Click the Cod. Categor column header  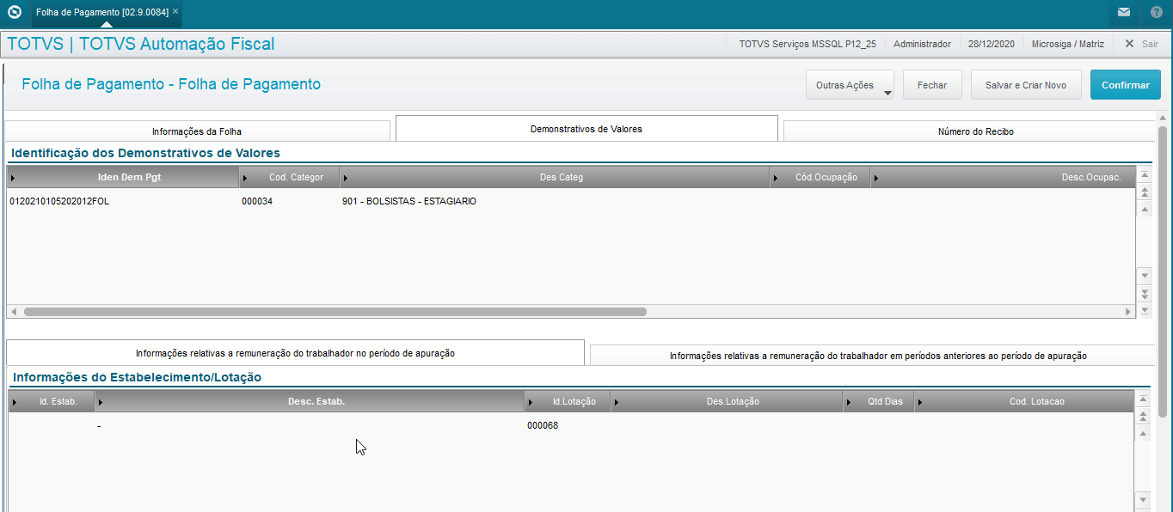[290, 177]
